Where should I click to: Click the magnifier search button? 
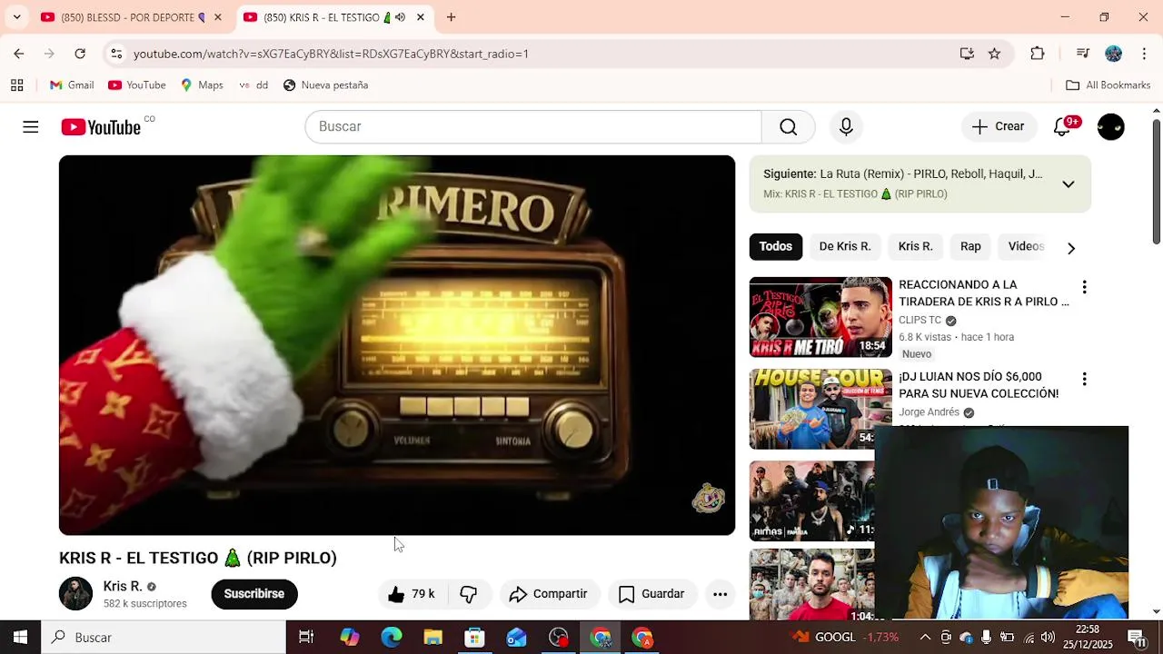point(788,127)
